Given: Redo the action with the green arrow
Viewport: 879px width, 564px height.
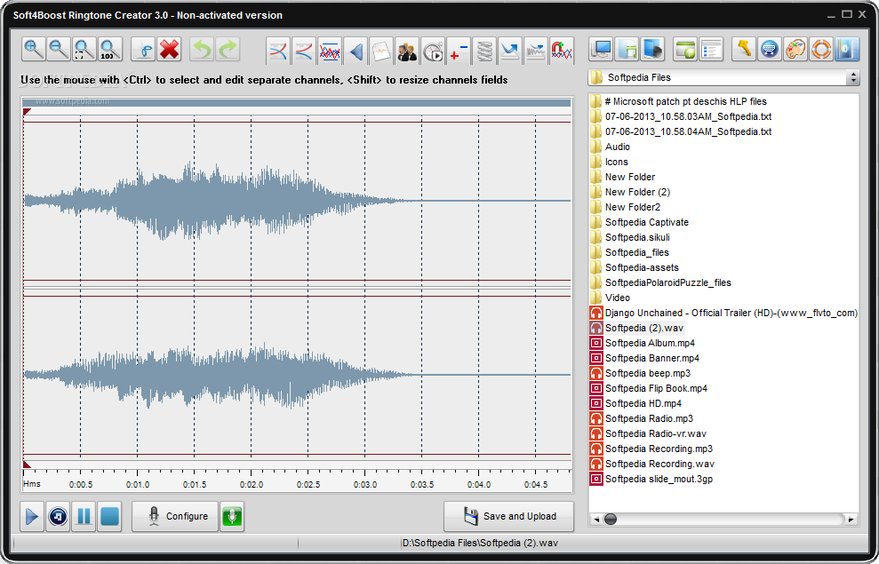Looking at the screenshot, I should click(x=228, y=49).
